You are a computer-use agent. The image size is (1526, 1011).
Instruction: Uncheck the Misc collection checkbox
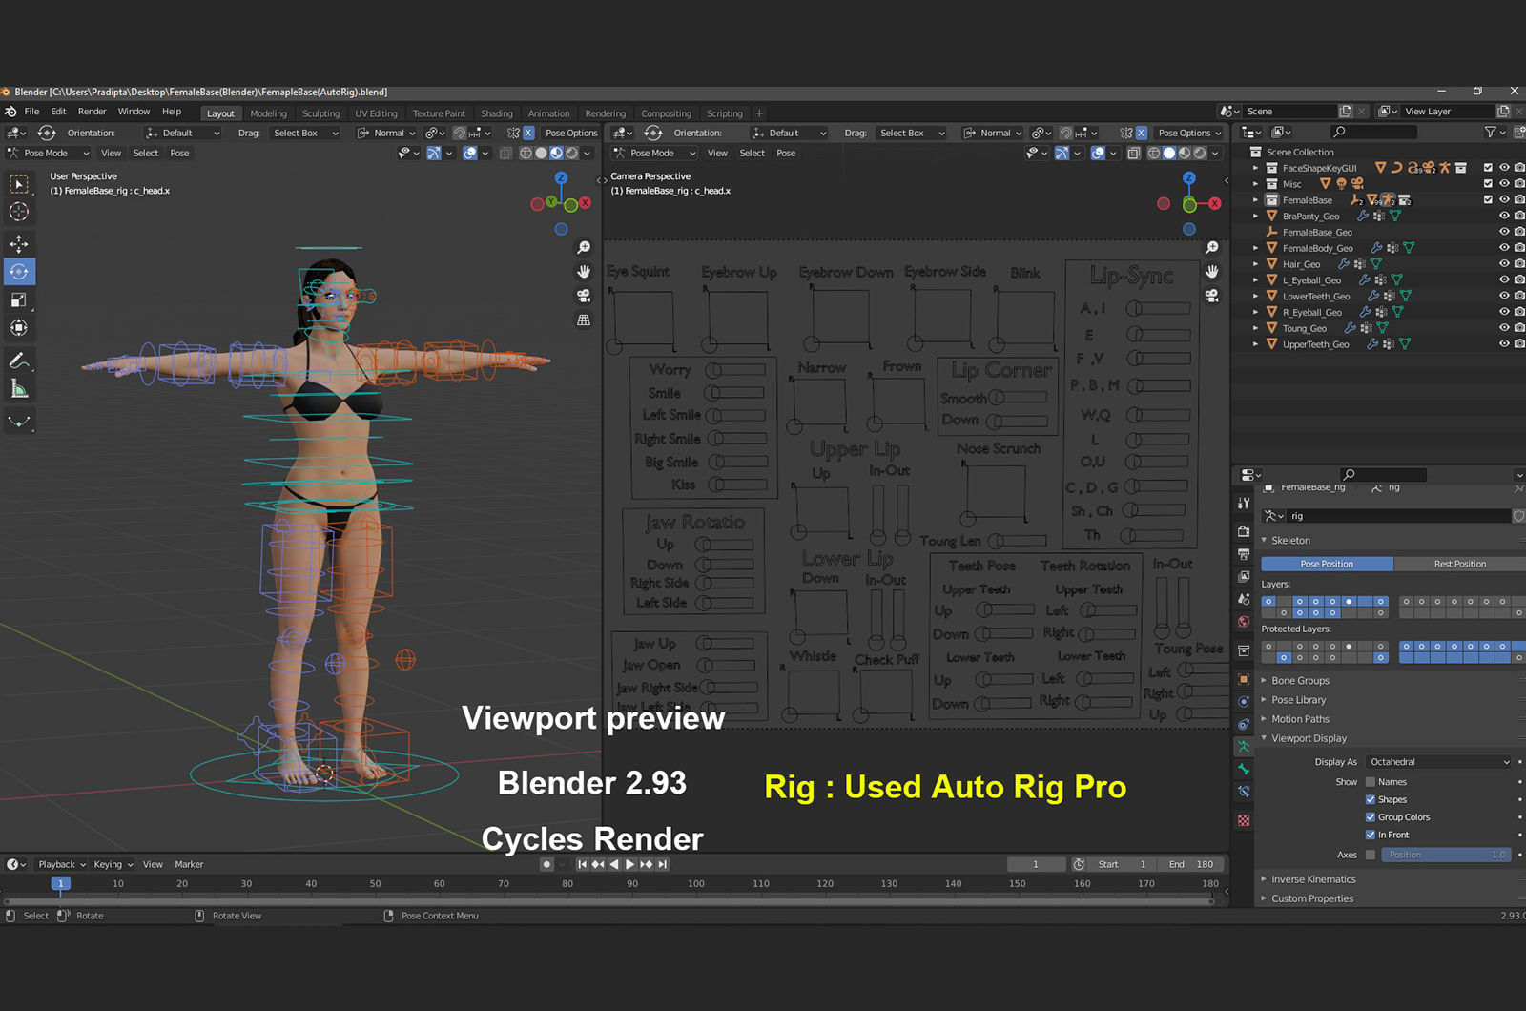1488,184
